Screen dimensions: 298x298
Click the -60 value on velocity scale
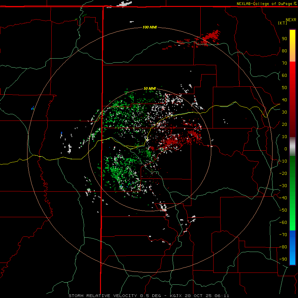coord(283,223)
